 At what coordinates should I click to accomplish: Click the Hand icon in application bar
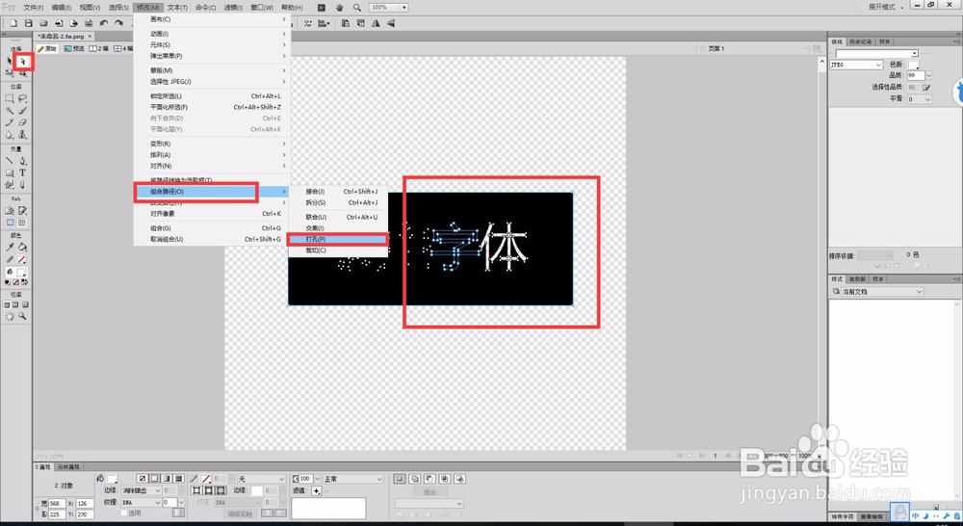tap(340, 8)
